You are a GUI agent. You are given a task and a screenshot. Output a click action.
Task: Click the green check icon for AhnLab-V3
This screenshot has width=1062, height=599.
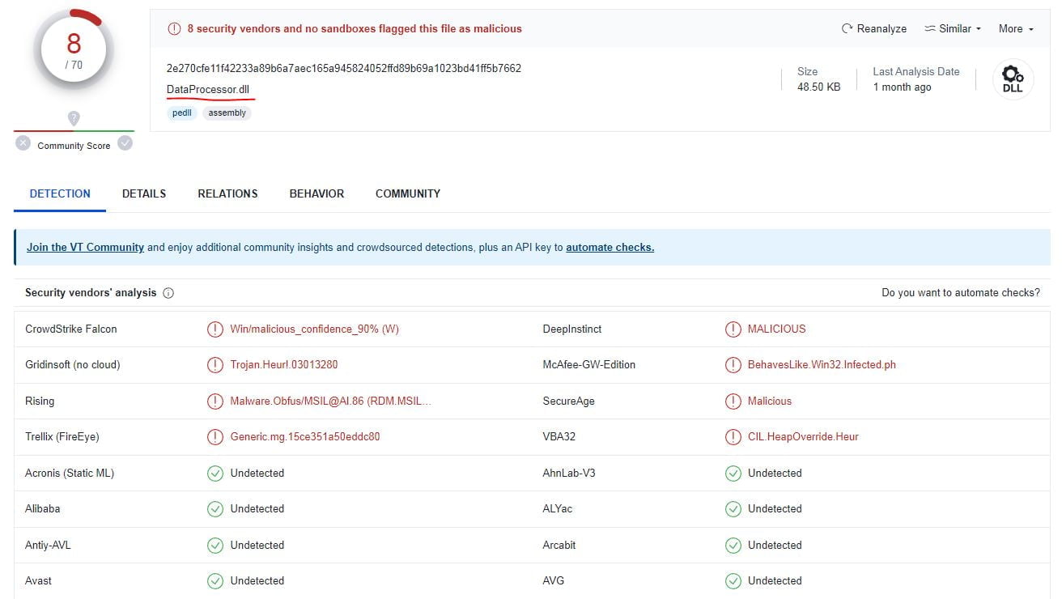coord(733,474)
